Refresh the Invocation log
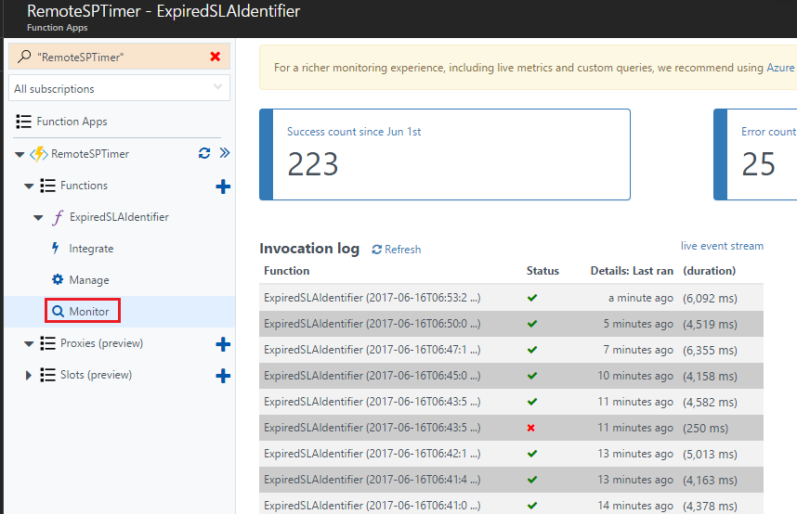 click(x=397, y=250)
